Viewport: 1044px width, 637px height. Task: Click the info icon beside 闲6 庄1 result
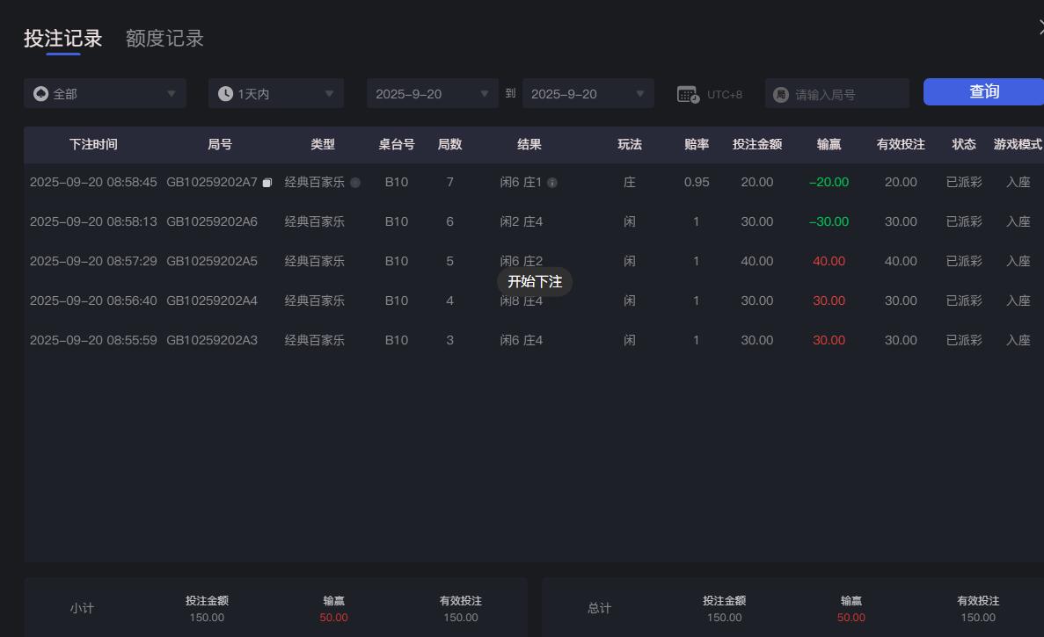551,183
